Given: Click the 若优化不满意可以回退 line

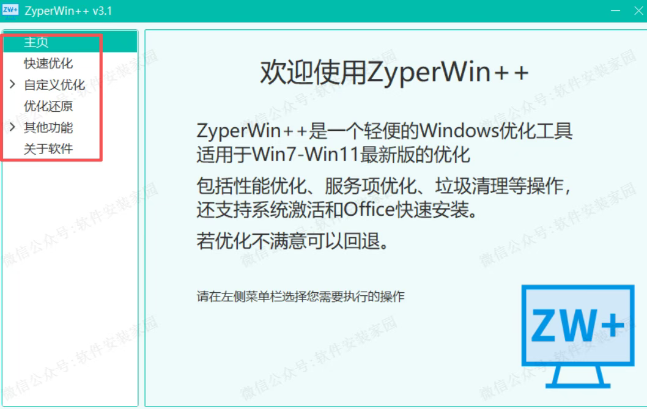Looking at the screenshot, I should click(293, 241).
